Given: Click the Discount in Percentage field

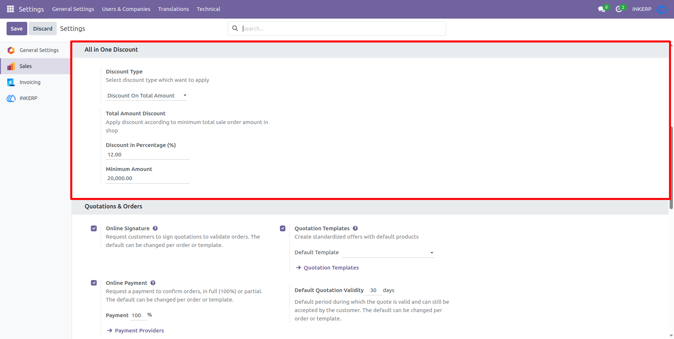Looking at the screenshot, I should pos(148,155).
